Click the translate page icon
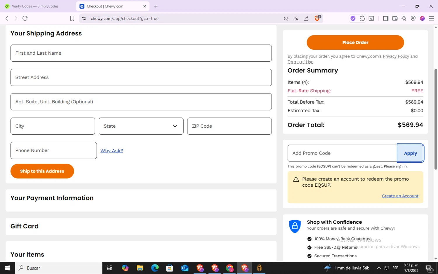The image size is (438, 274). coord(296,18)
